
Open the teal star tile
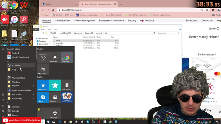[55, 85]
